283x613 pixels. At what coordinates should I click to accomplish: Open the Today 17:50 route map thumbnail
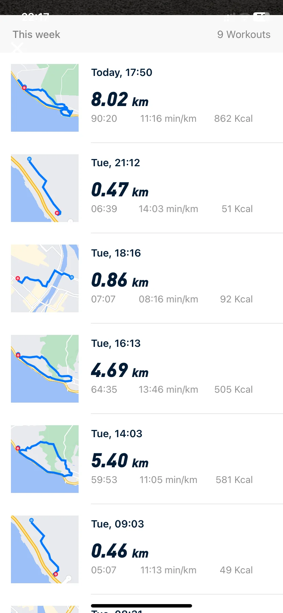coord(45,98)
